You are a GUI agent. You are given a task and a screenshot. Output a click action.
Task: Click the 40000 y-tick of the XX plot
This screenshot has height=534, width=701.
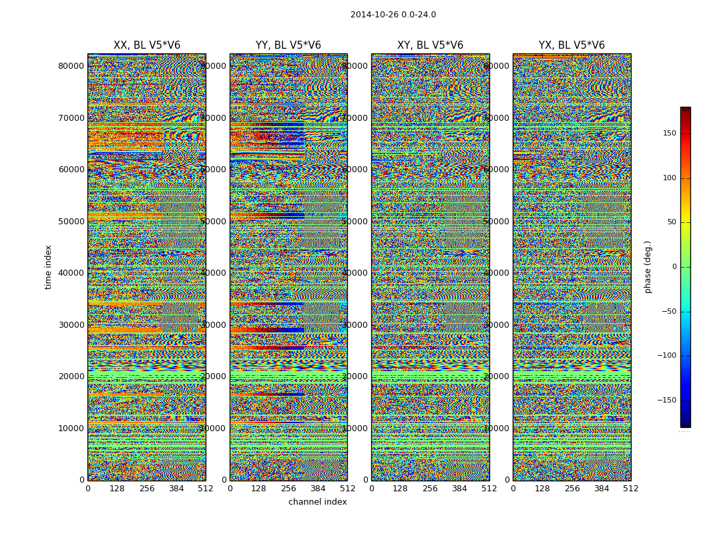click(71, 273)
